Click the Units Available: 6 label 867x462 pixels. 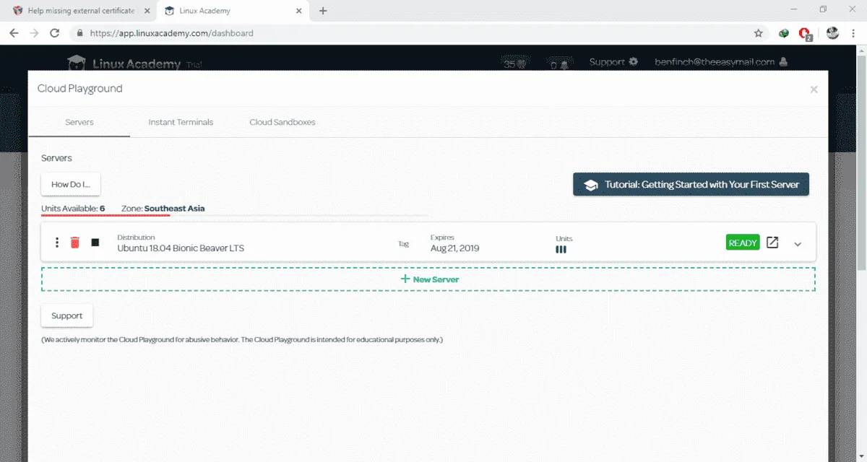(73, 209)
